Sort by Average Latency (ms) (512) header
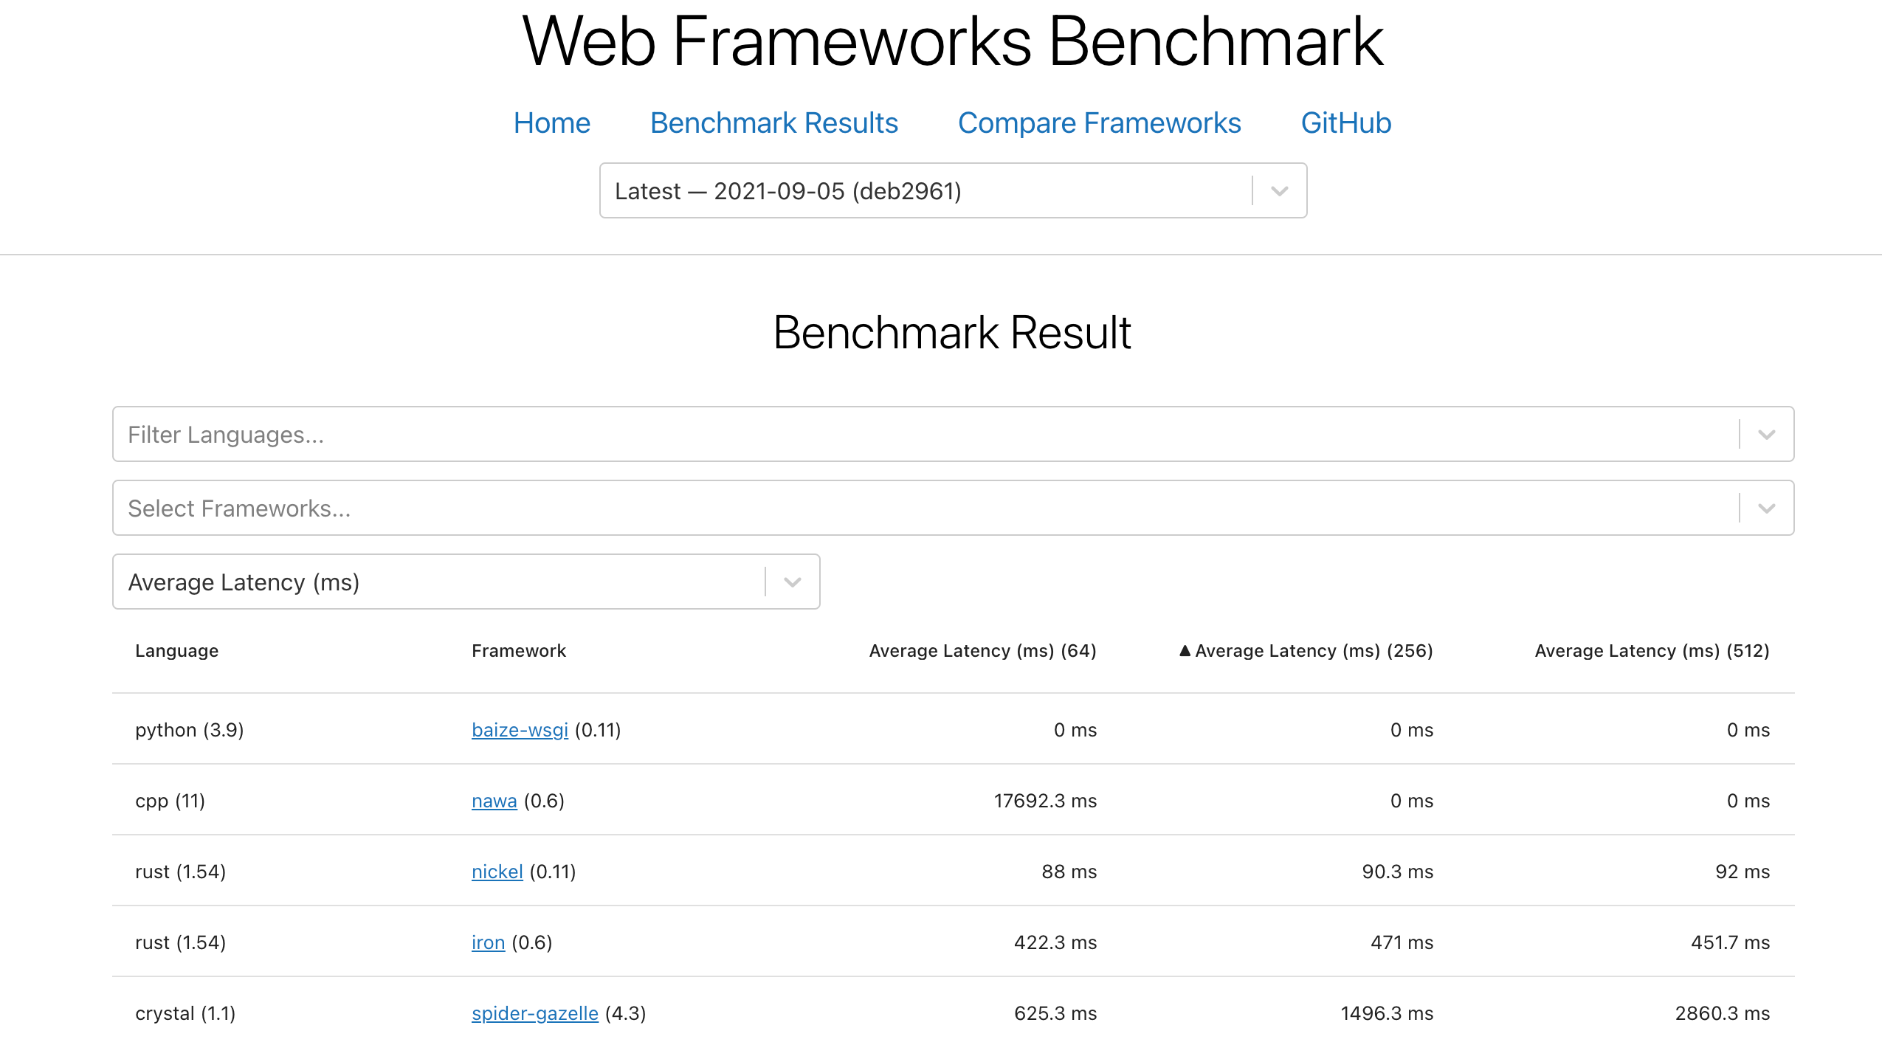This screenshot has height=1045, width=1882. (x=1652, y=651)
